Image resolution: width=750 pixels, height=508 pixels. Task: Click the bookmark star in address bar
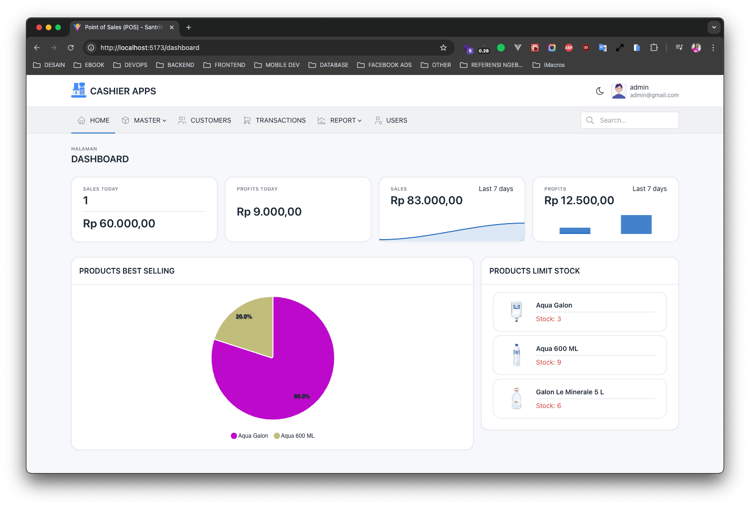click(x=443, y=48)
